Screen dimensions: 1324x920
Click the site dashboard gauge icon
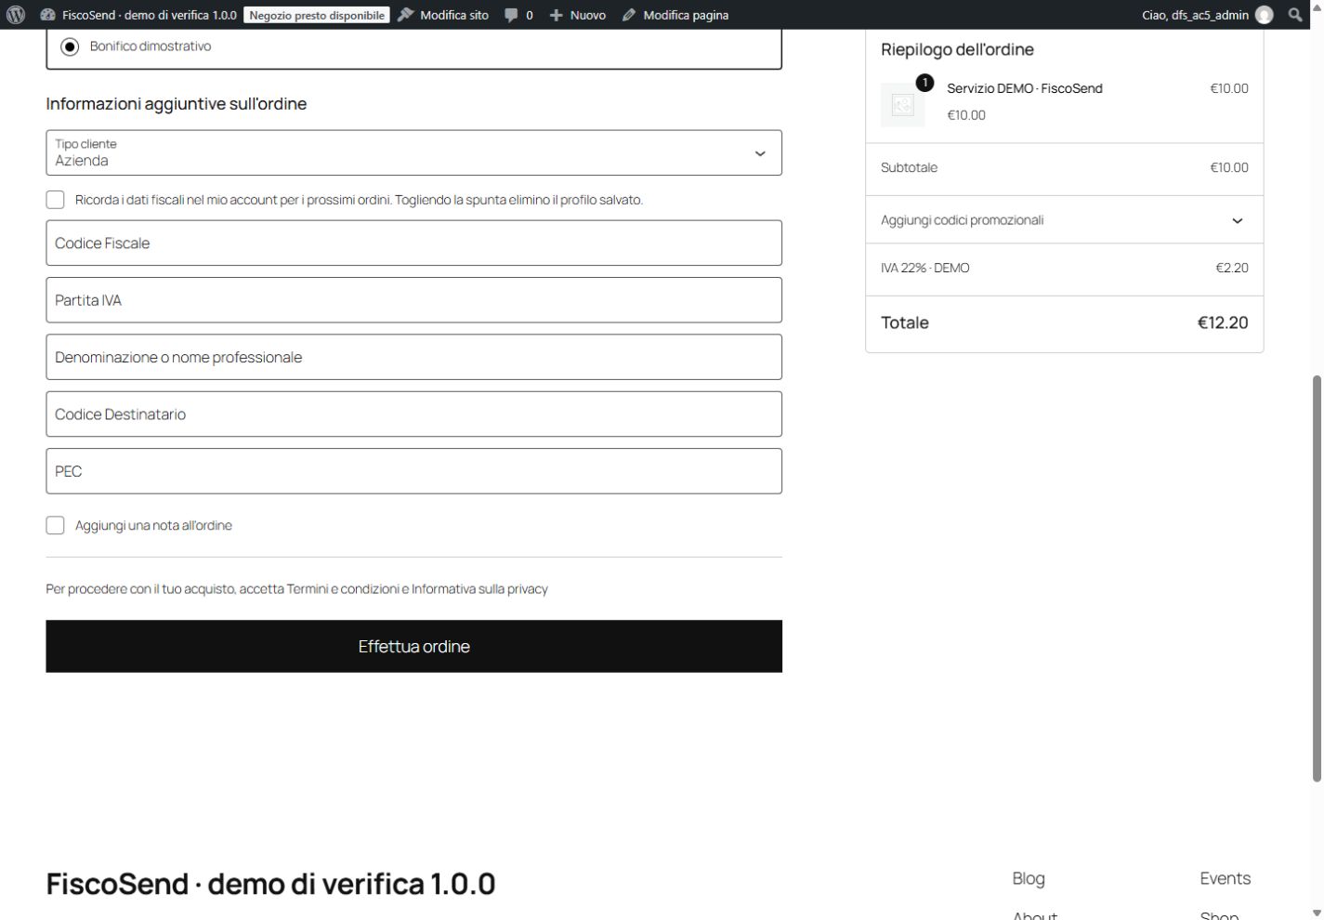point(48,15)
